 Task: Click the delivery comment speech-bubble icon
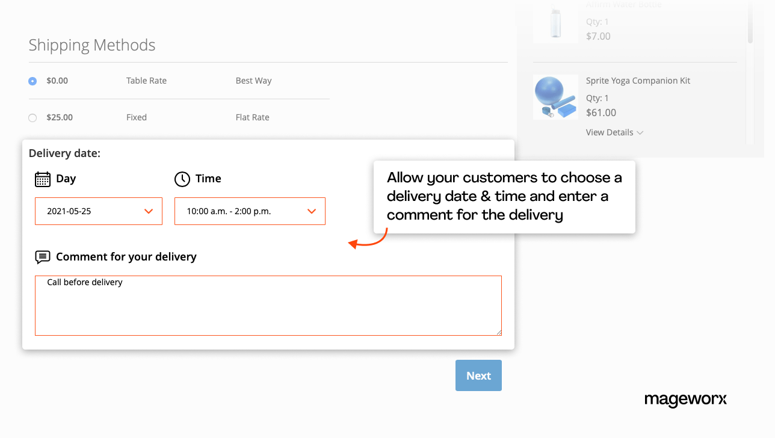coord(42,257)
